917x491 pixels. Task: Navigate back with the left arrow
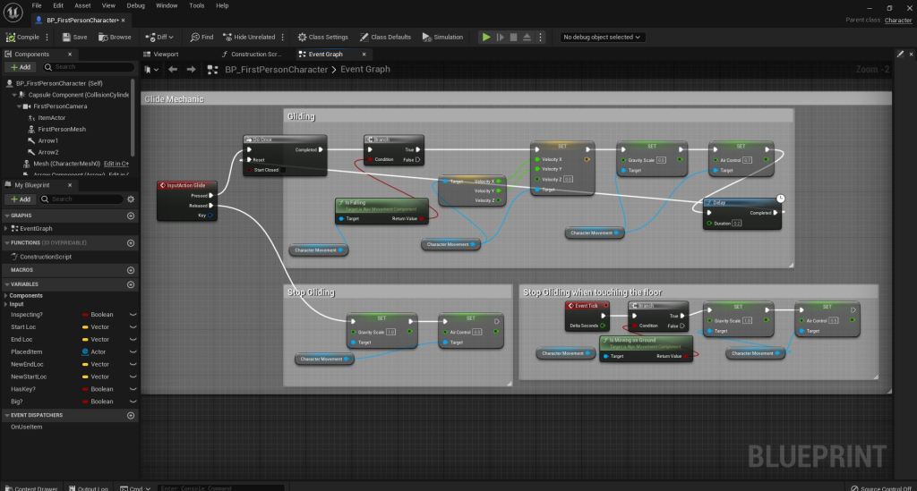coord(172,69)
